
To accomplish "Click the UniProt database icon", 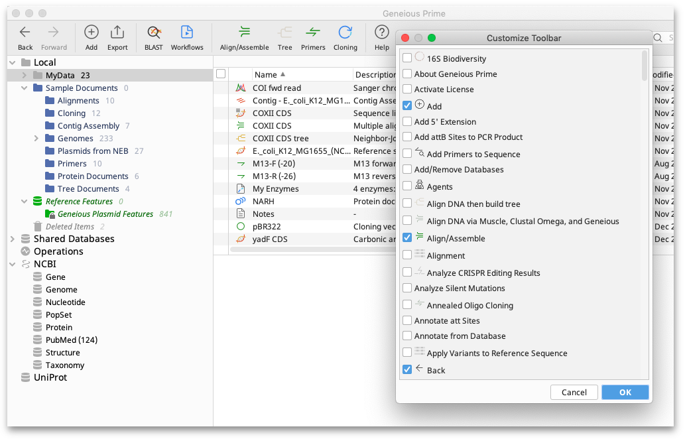I will pyautogui.click(x=25, y=378).
